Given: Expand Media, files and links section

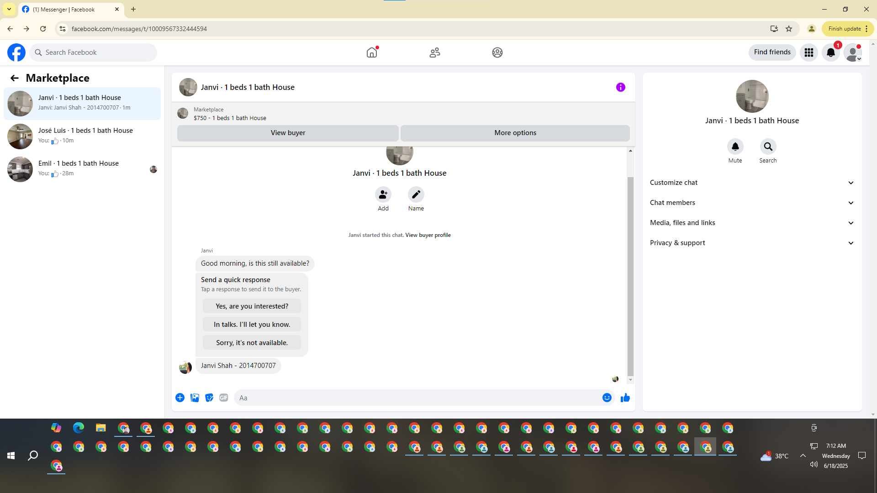Looking at the screenshot, I should [752, 223].
